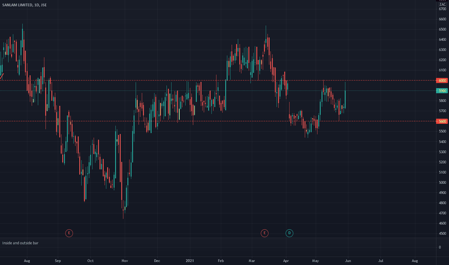Click the Jun label on time axis
Screen dimensions: 449x265
click(x=348, y=261)
